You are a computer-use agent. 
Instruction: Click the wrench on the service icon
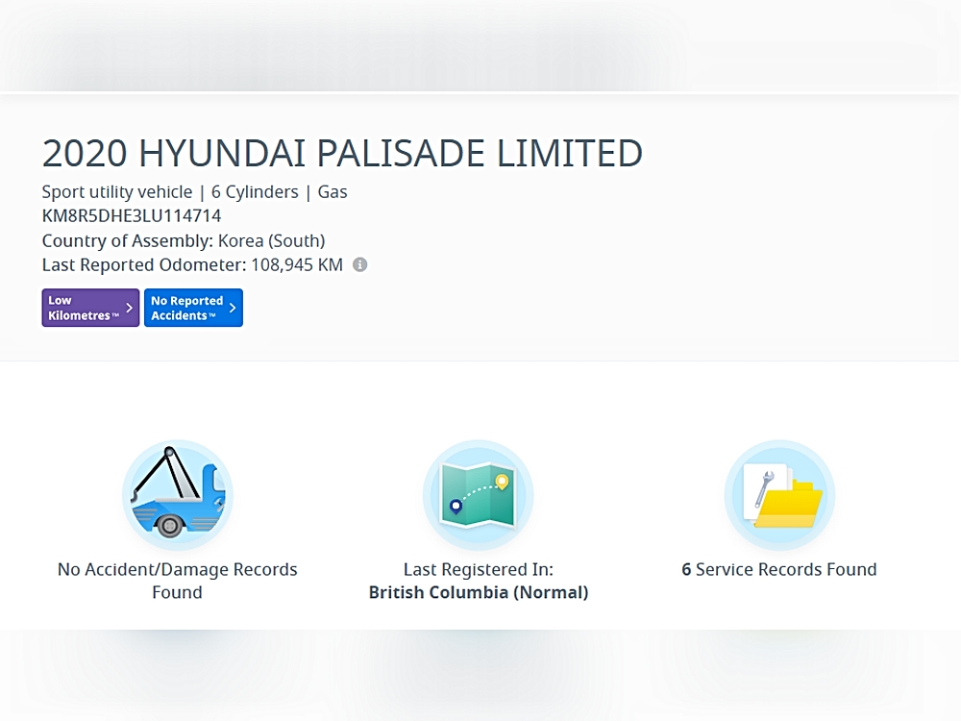point(763,487)
